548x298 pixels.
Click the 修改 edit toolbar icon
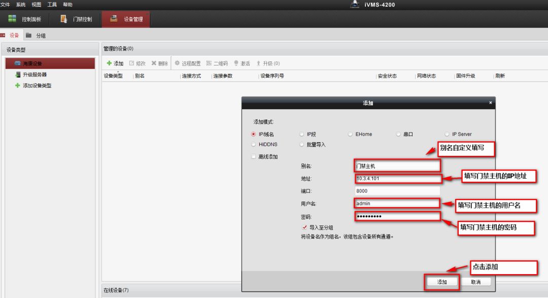click(x=132, y=63)
